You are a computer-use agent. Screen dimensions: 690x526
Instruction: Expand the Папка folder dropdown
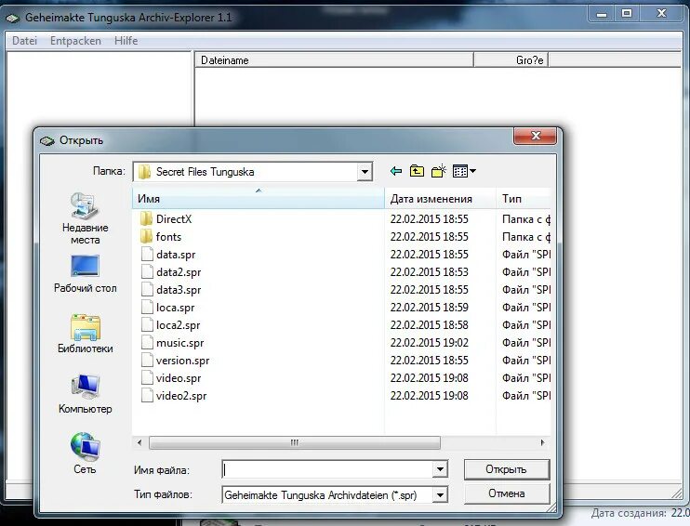click(365, 172)
